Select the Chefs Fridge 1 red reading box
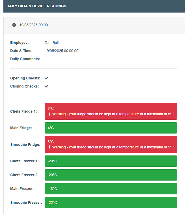 111,111
